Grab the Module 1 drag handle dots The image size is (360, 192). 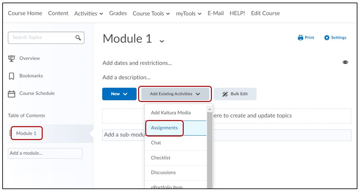pos(10,133)
